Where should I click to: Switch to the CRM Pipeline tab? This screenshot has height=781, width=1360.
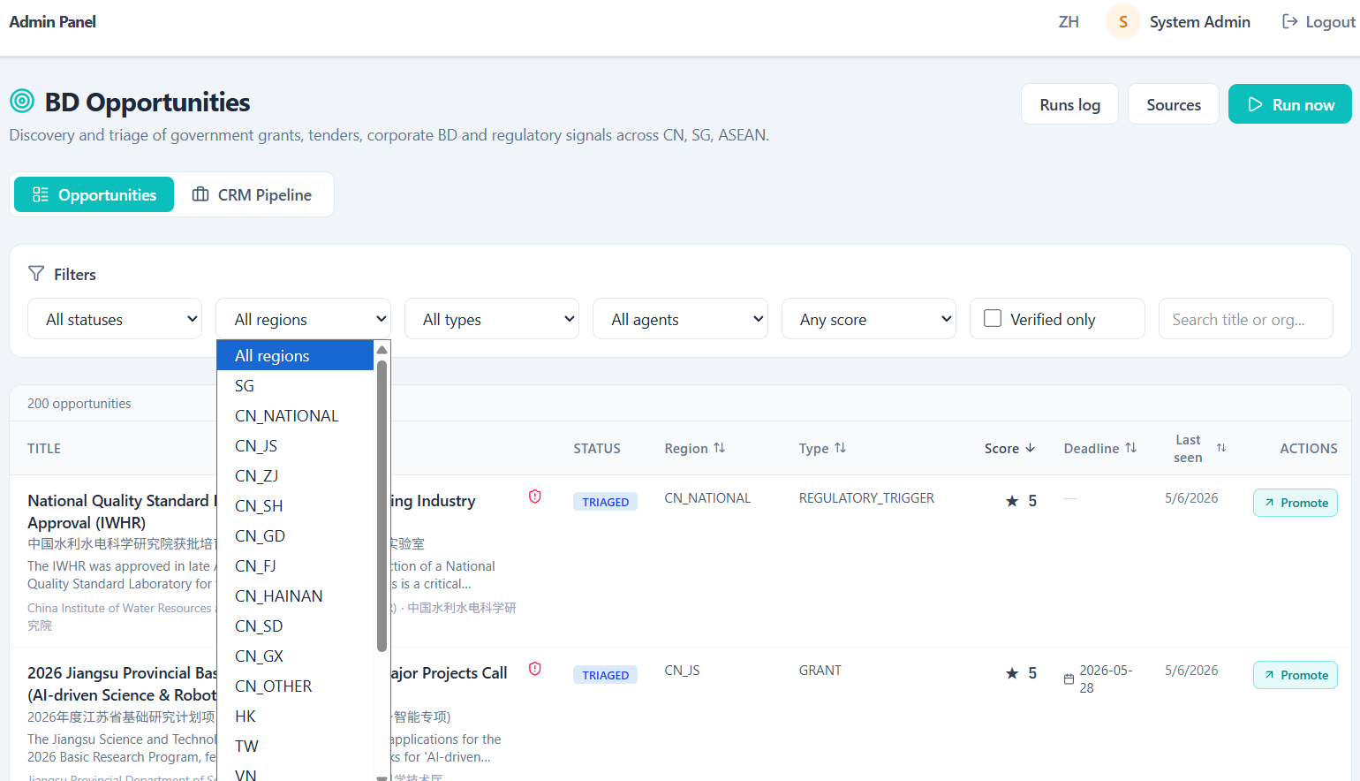[253, 194]
